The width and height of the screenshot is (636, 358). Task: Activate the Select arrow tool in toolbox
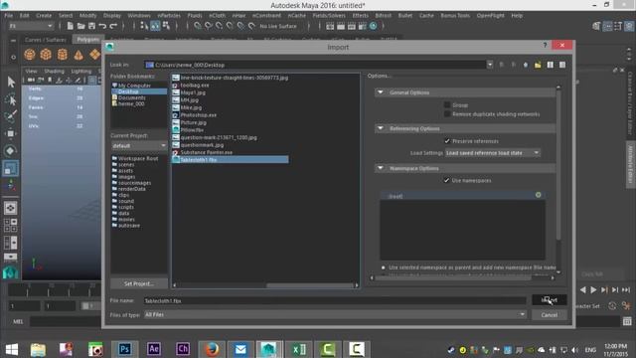[11, 82]
